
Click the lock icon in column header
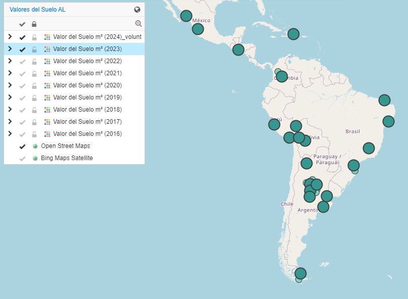tap(34, 24)
